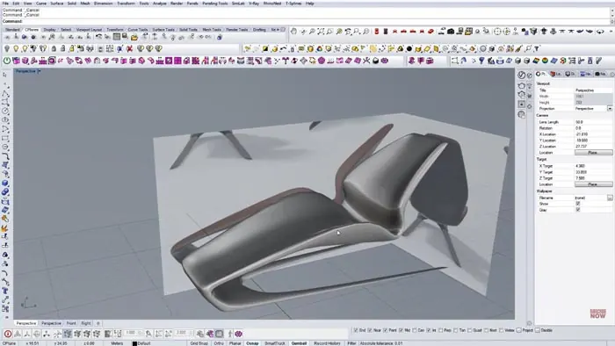Enable the Quad osnap checkbox
The image size is (615, 346).
tap(470, 330)
